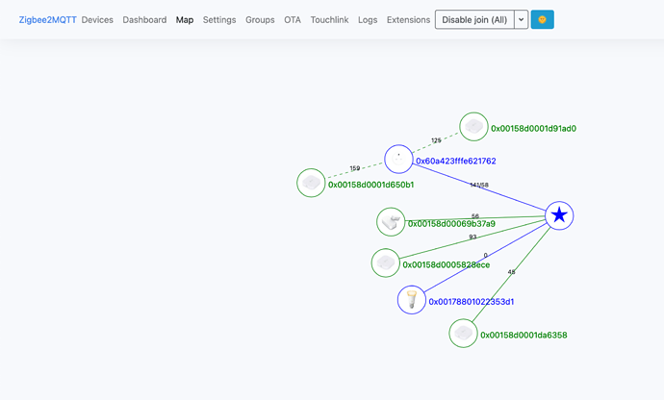The image size is (664, 400).
Task: Click label 0x0017880102353d1
Action: 472,301
